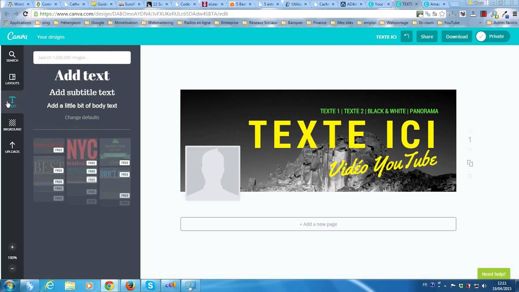
Task: Click the undo arrow button
Action: click(406, 36)
